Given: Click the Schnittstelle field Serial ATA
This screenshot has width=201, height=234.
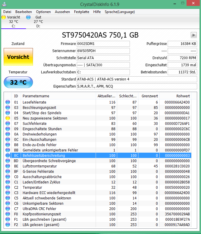Looking at the screenshot, I should click(103, 58).
